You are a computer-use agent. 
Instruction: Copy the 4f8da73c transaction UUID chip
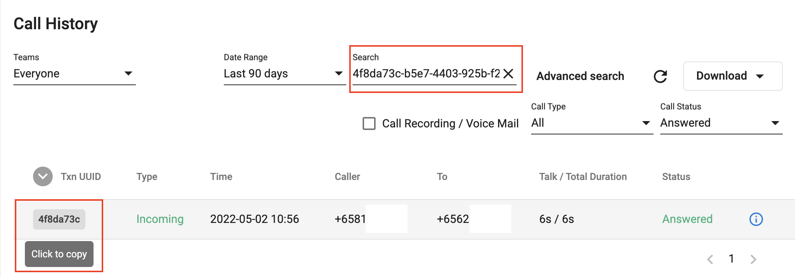59,219
